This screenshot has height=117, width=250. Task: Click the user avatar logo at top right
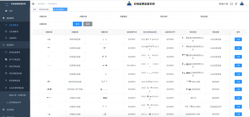pyautogui.click(x=241, y=4)
